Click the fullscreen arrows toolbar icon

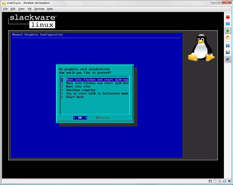coord(228,45)
